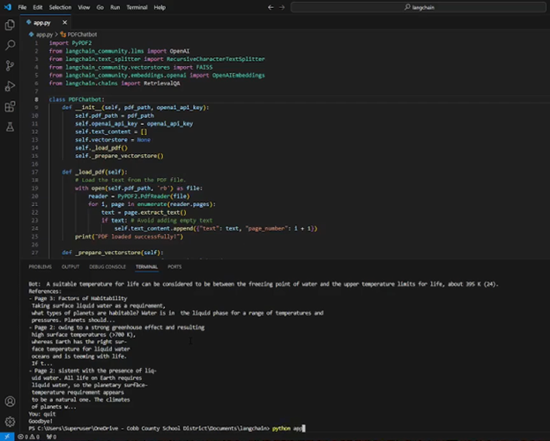Switch to the Output panel tab
This screenshot has height=441, width=550.
(71, 267)
